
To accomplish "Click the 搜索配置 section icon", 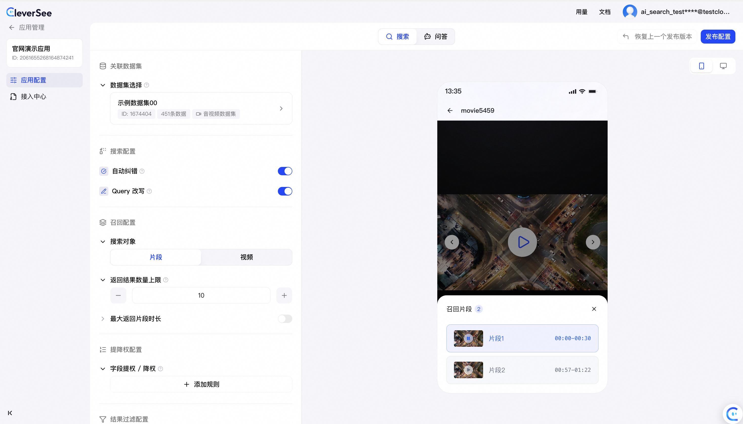I will point(103,151).
